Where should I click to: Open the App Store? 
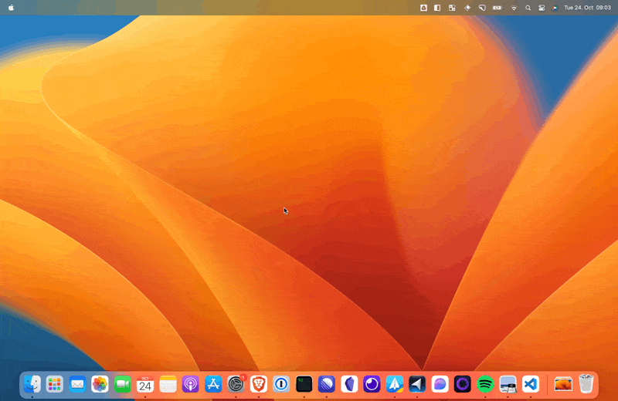(213, 383)
